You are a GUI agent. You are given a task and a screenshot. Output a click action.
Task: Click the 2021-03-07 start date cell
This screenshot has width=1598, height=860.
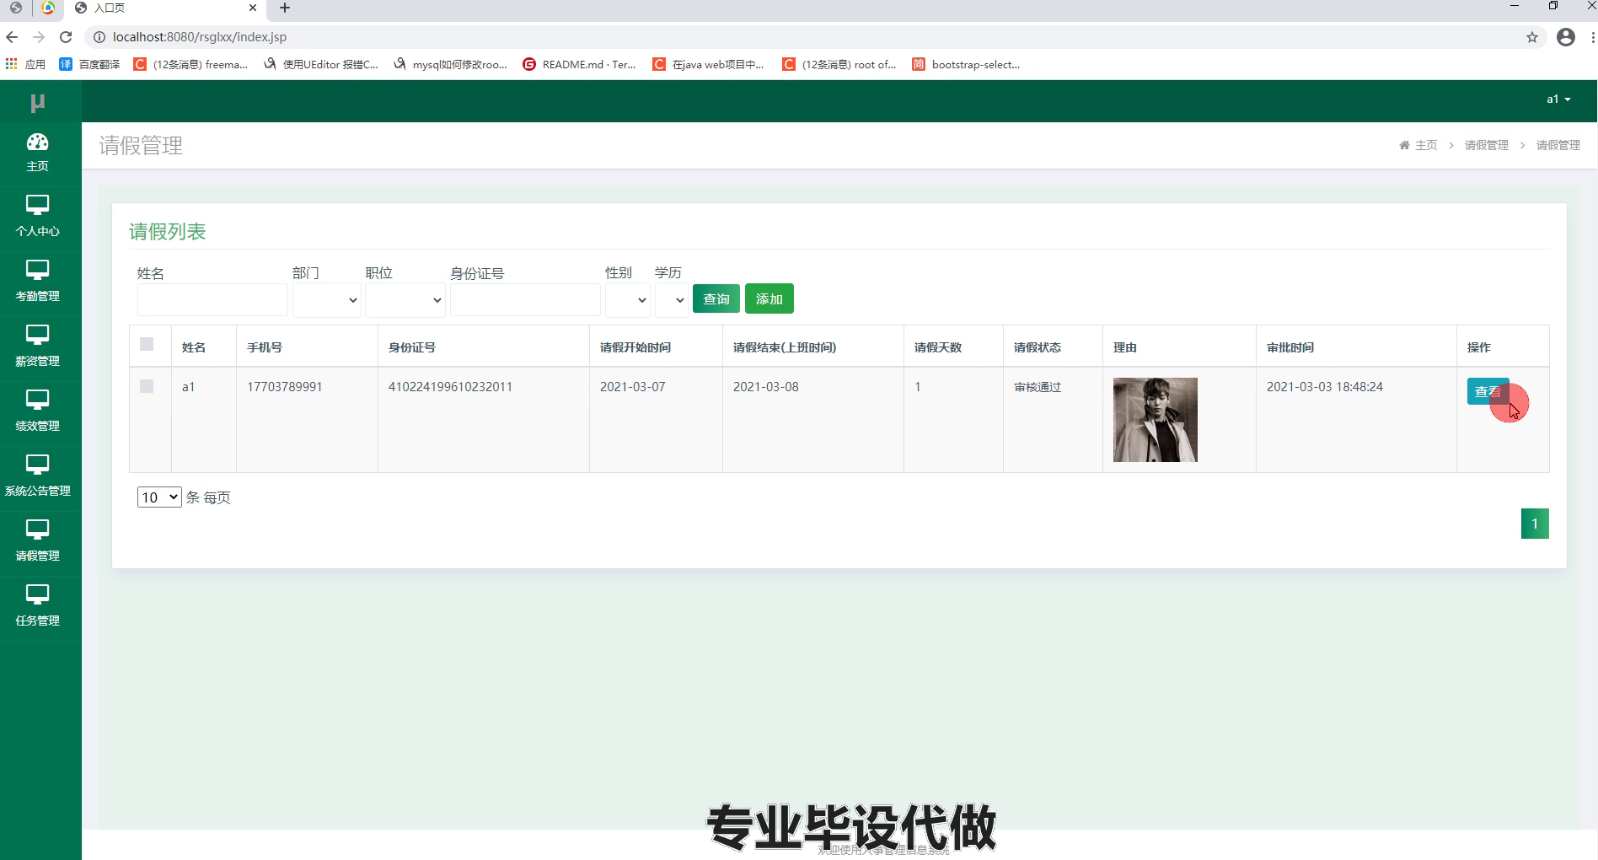click(633, 387)
